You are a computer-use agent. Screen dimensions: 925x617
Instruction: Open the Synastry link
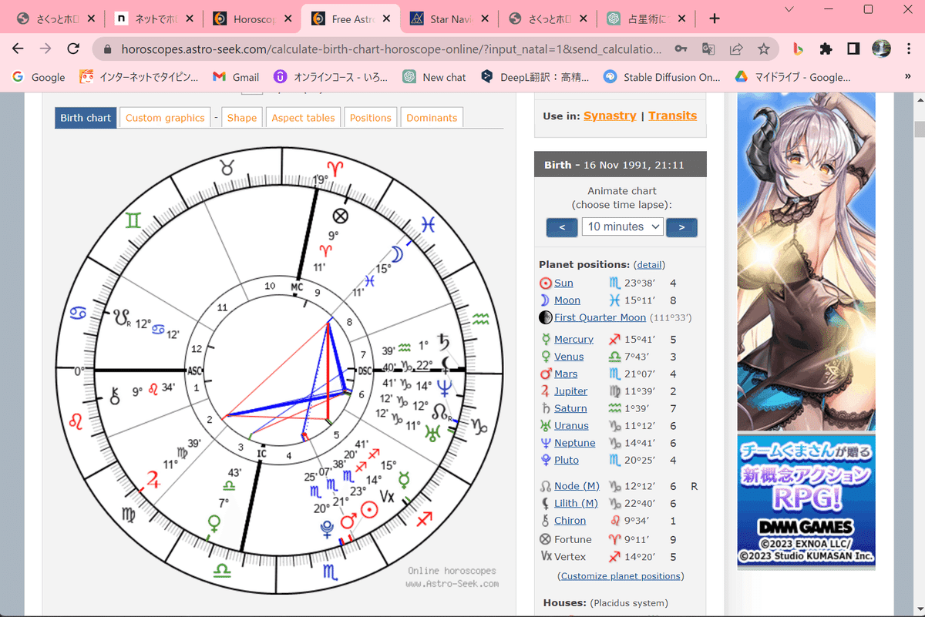coord(610,116)
